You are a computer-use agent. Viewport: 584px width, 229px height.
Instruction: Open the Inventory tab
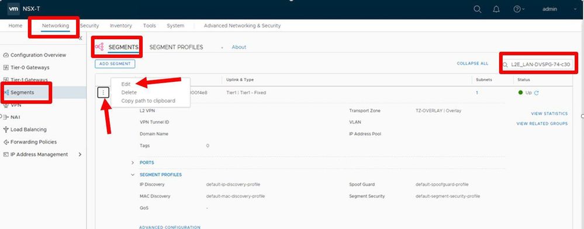tap(120, 26)
